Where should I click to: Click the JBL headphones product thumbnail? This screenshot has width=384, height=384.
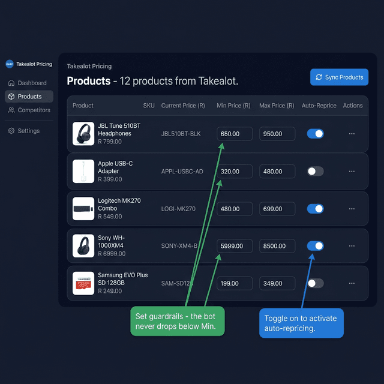pyautogui.click(x=83, y=134)
